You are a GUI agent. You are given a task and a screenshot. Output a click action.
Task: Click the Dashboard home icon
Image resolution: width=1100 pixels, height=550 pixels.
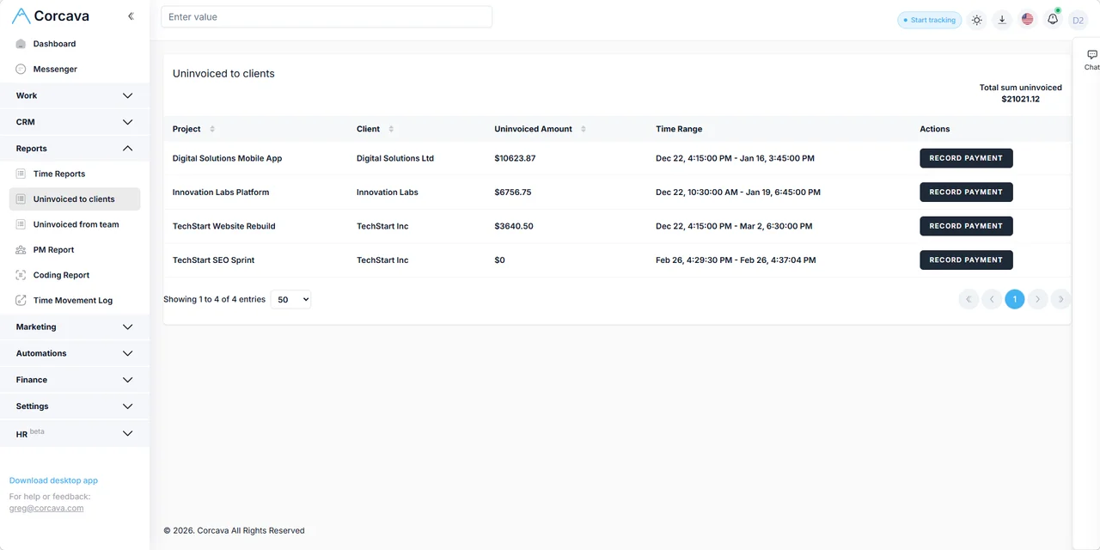21,44
